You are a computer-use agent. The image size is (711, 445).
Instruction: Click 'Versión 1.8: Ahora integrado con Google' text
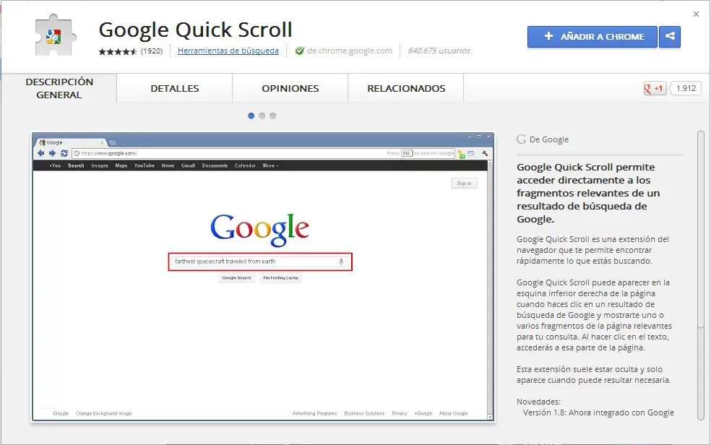pos(598,412)
